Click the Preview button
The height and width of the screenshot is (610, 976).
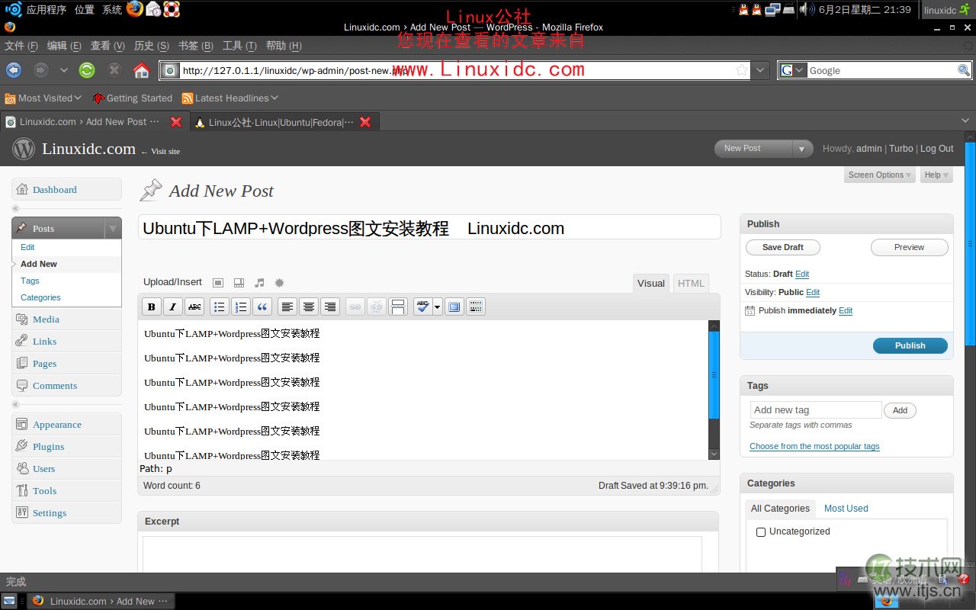(x=910, y=247)
